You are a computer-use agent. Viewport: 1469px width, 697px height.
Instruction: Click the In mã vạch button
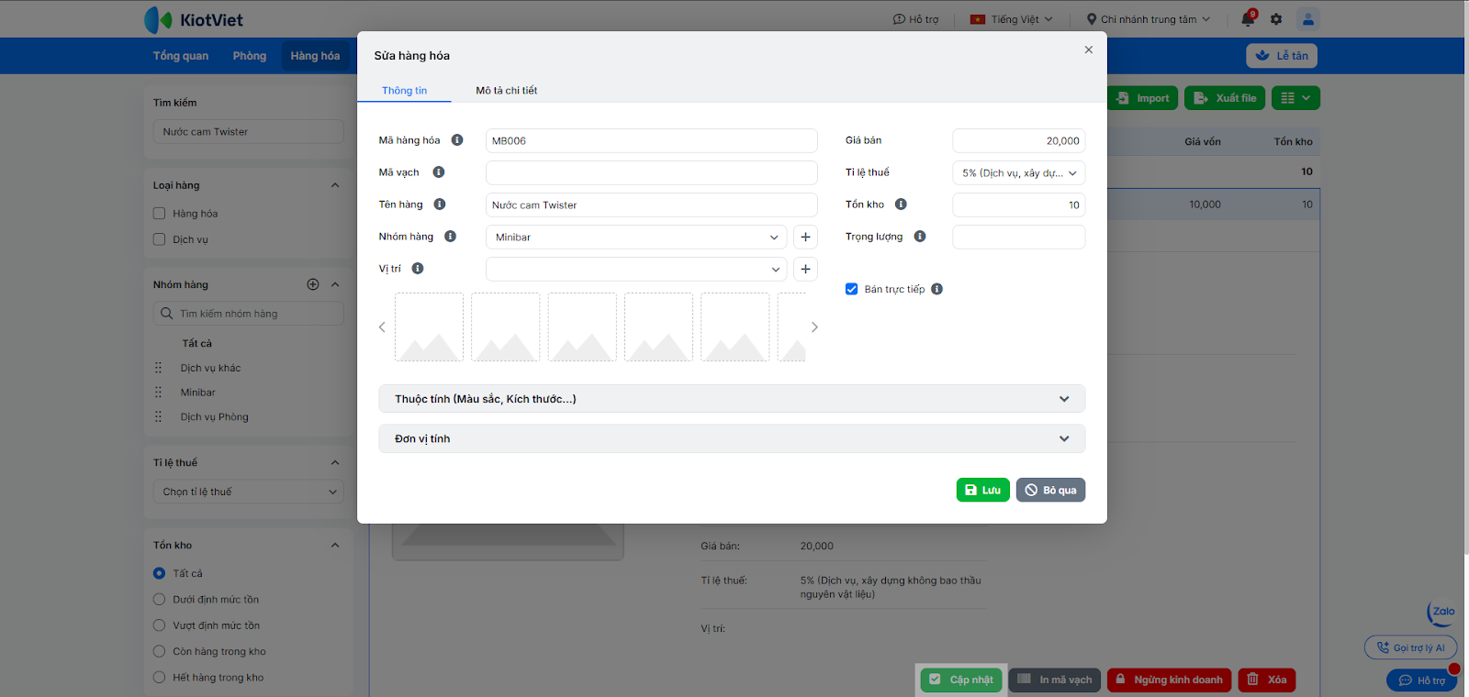(1055, 680)
